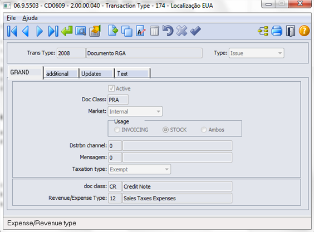Open the search magnifier icon
The image size is (314, 232).
point(81,31)
